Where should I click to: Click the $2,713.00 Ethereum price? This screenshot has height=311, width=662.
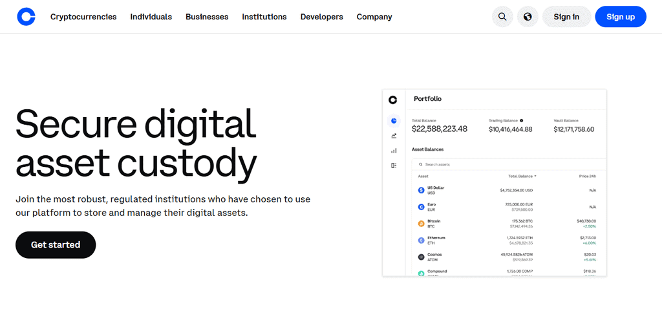(588, 238)
